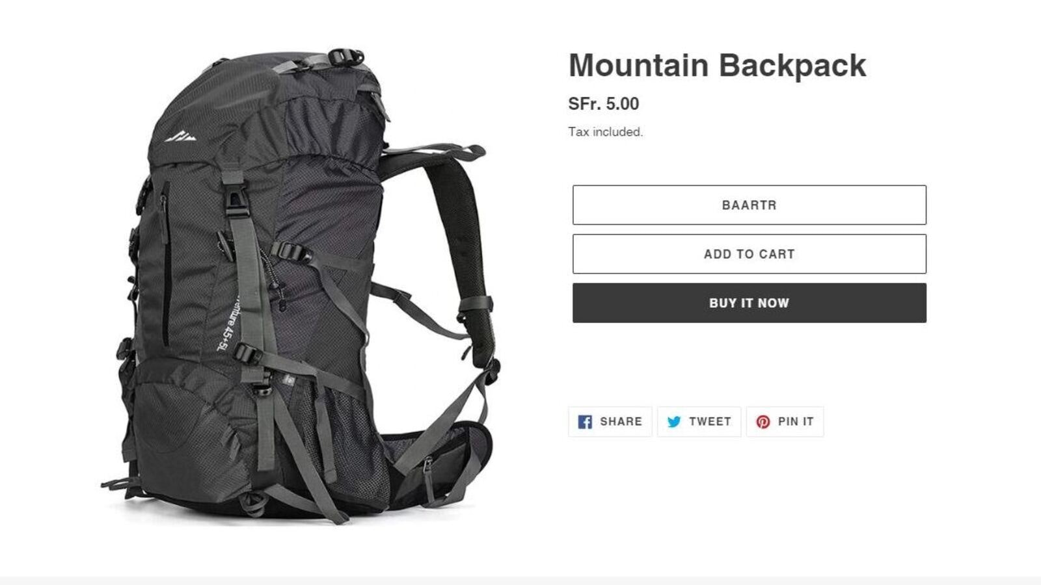Image resolution: width=1041 pixels, height=585 pixels.
Task: Click the Tax included note
Action: pyautogui.click(x=605, y=132)
